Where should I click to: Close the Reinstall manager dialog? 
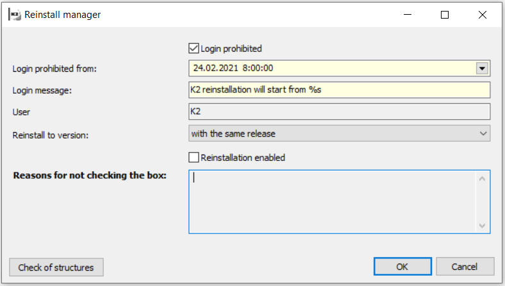tap(483, 15)
